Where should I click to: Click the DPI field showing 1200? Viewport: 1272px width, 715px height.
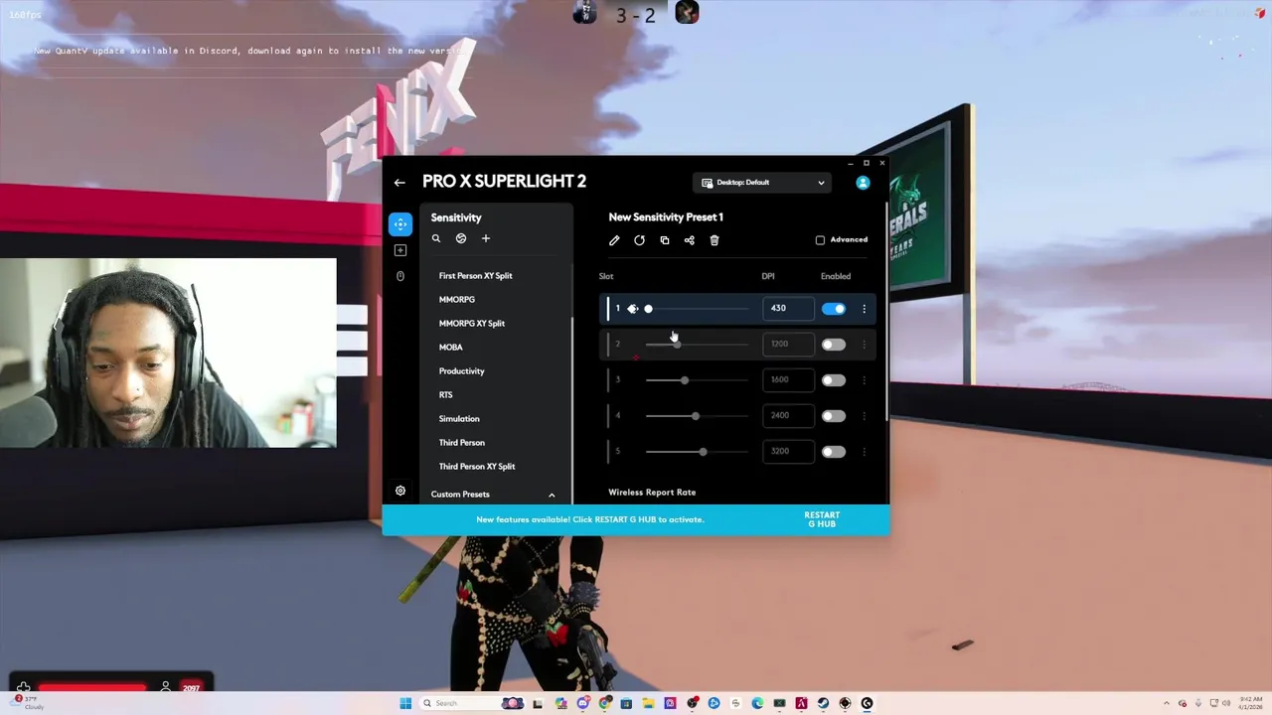788,345
